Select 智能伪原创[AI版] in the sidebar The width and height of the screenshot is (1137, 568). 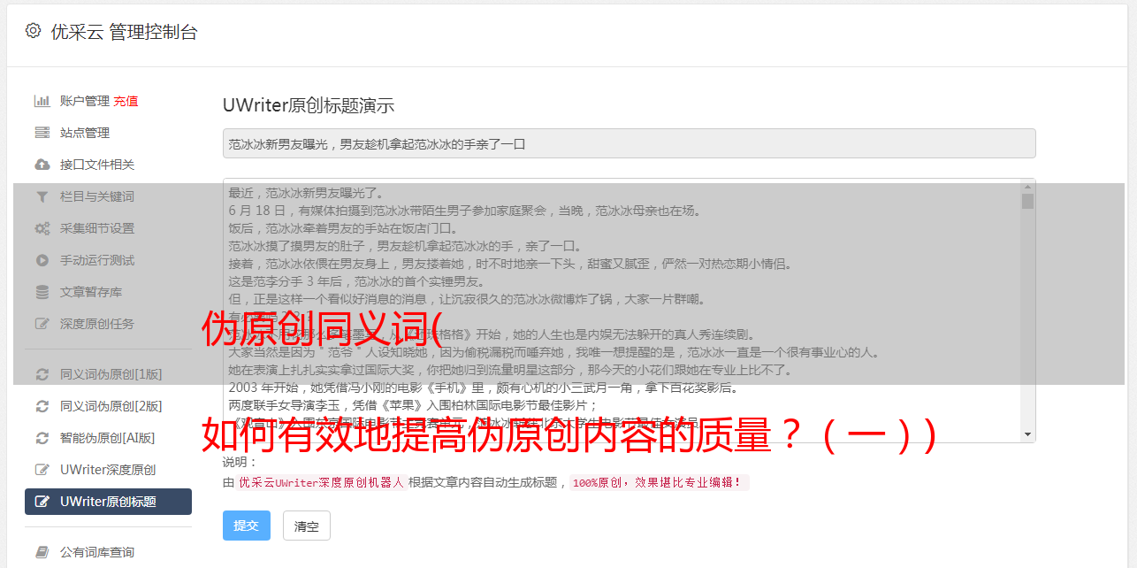click(x=108, y=438)
